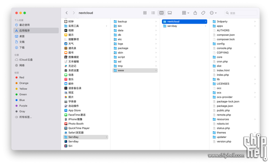Select the 音乐 app
The width and height of the screenshot is (271, 165).
click(85, 79)
